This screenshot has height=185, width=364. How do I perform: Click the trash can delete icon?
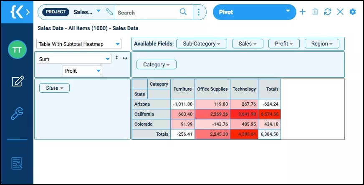tap(315, 12)
